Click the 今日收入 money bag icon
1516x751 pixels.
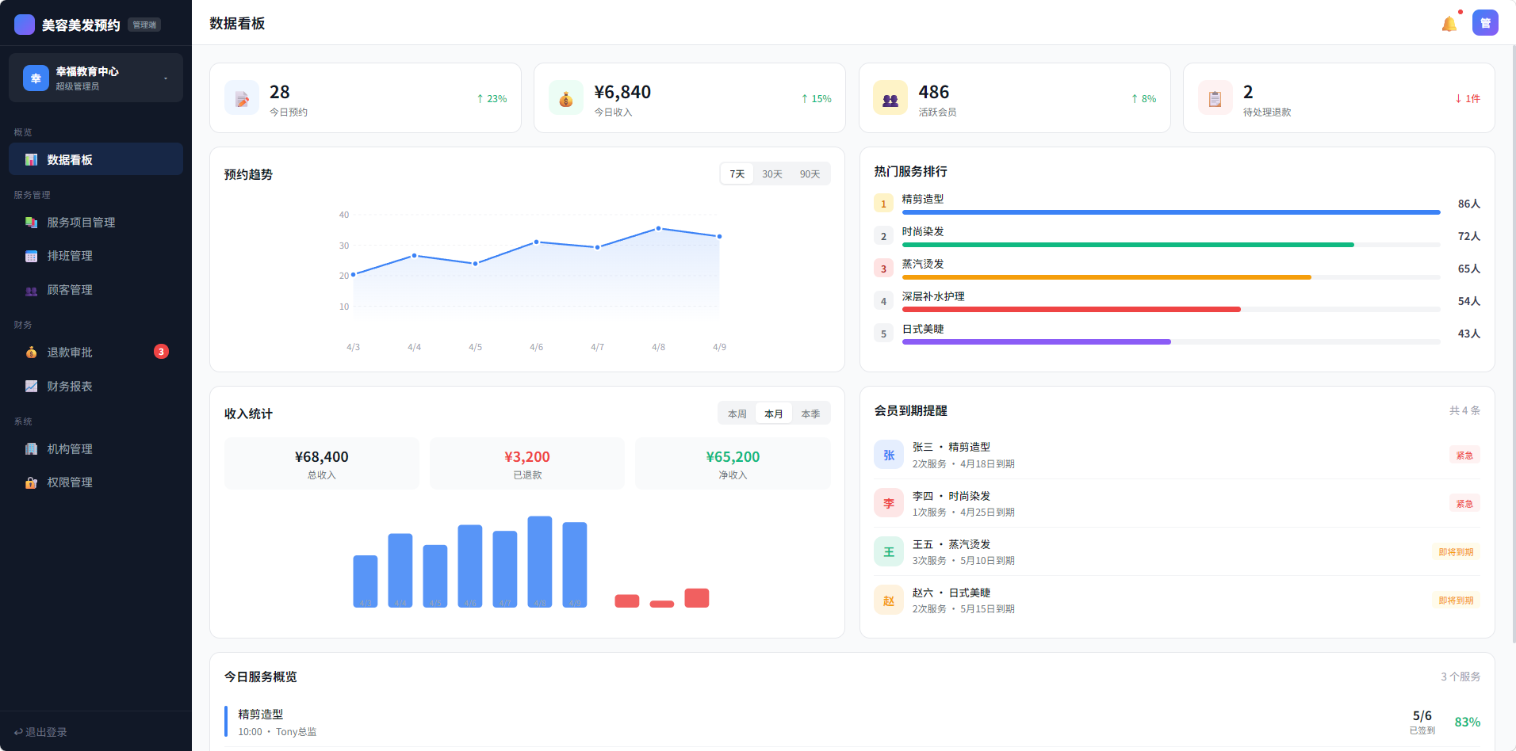565,98
